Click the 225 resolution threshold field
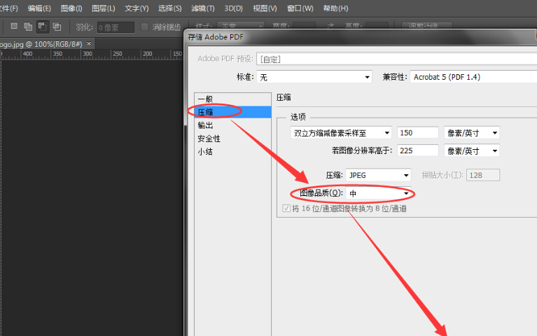 coord(418,150)
